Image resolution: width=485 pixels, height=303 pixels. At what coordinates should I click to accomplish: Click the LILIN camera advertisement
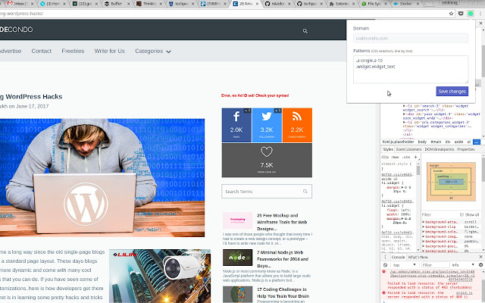click(160, 276)
